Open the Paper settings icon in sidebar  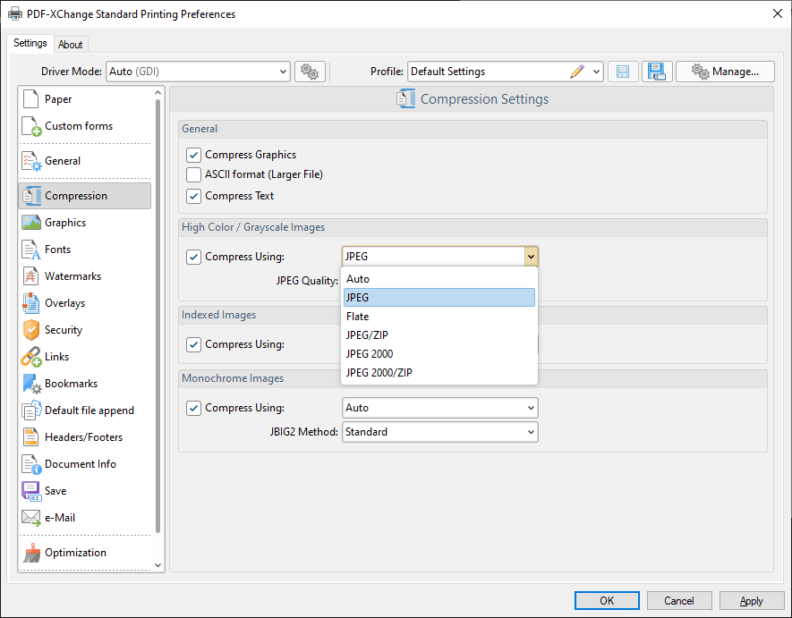(30, 99)
